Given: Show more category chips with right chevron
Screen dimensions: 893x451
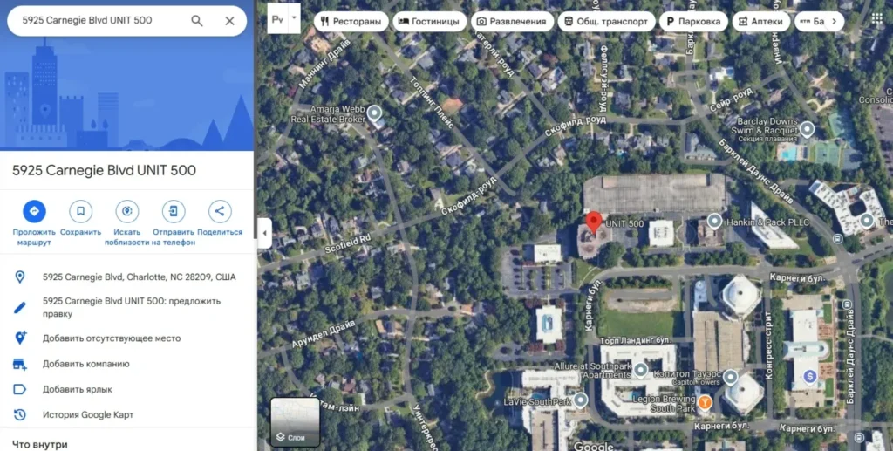Looking at the screenshot, I should [x=834, y=21].
